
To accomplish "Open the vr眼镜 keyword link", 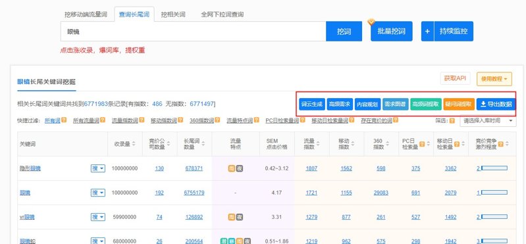I will [x=27, y=217].
